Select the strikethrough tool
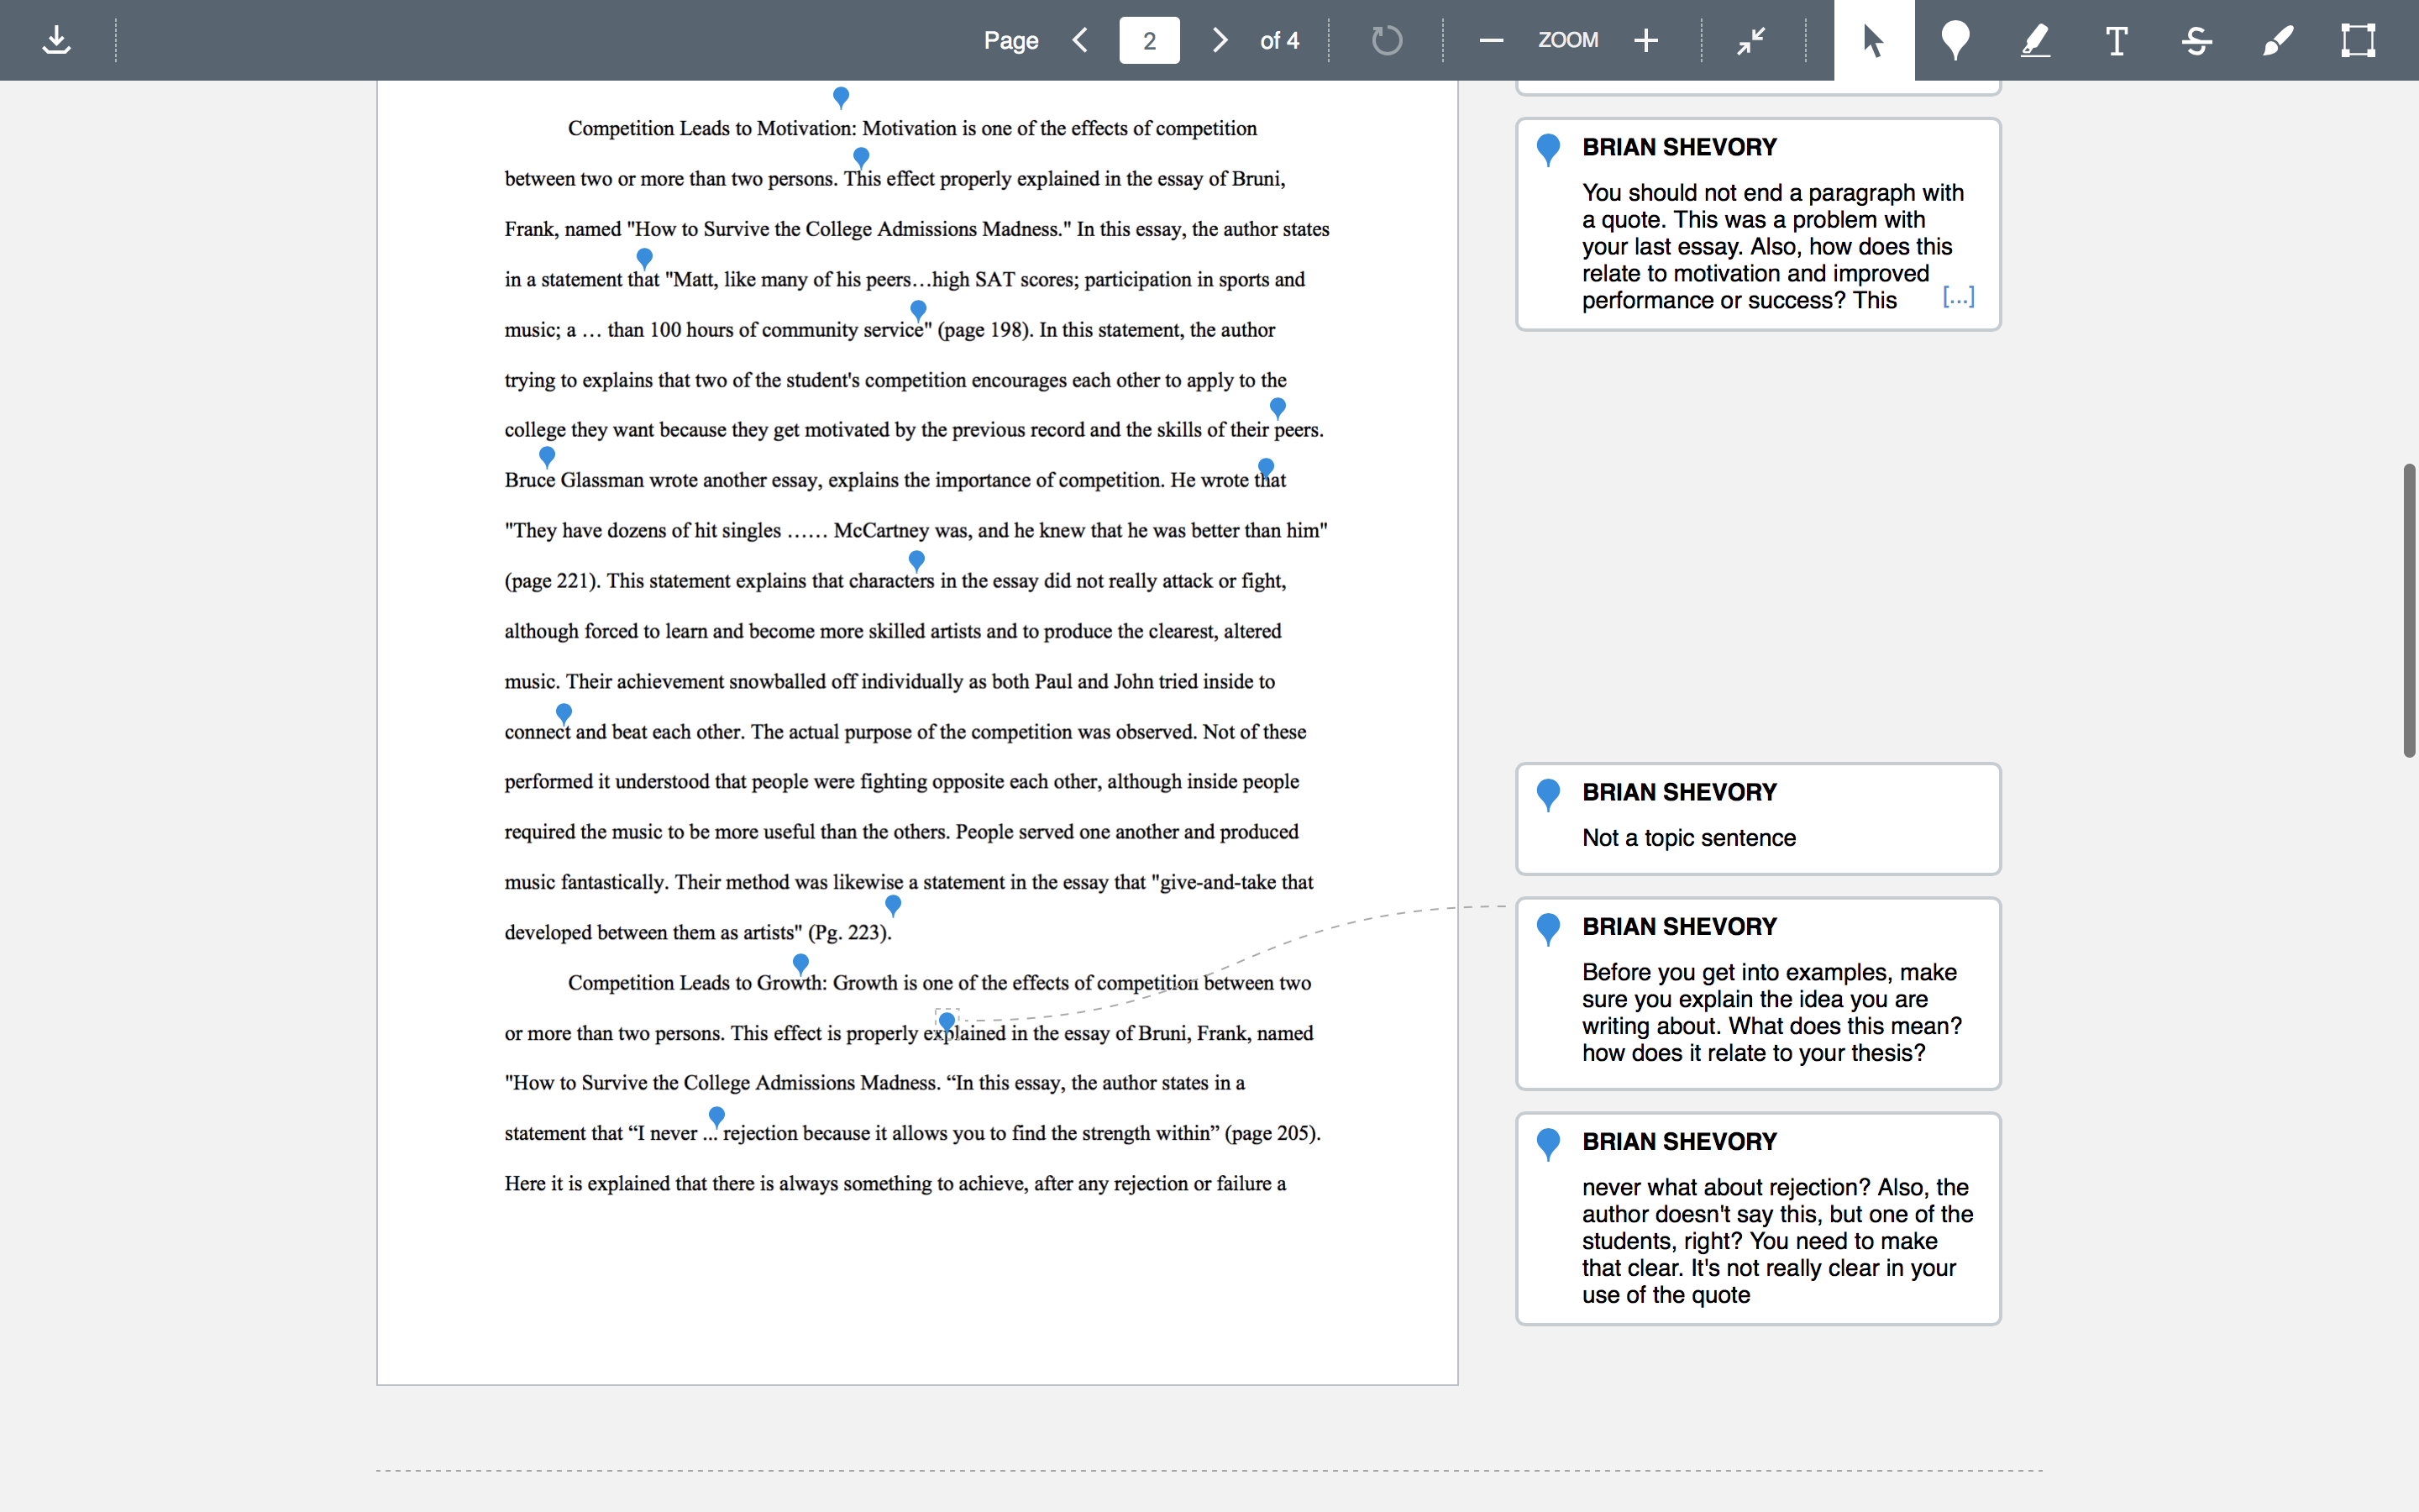This screenshot has height=1512, width=2419. click(x=2197, y=40)
